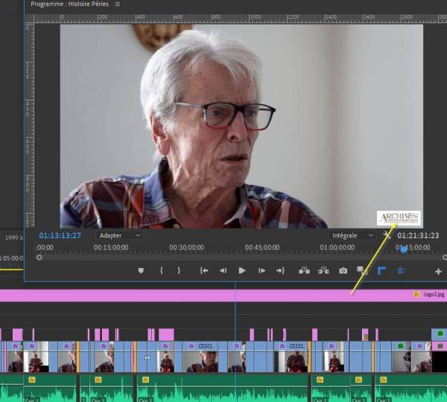Click the Mark Out bracket icon
447x402 pixels.
tap(179, 271)
